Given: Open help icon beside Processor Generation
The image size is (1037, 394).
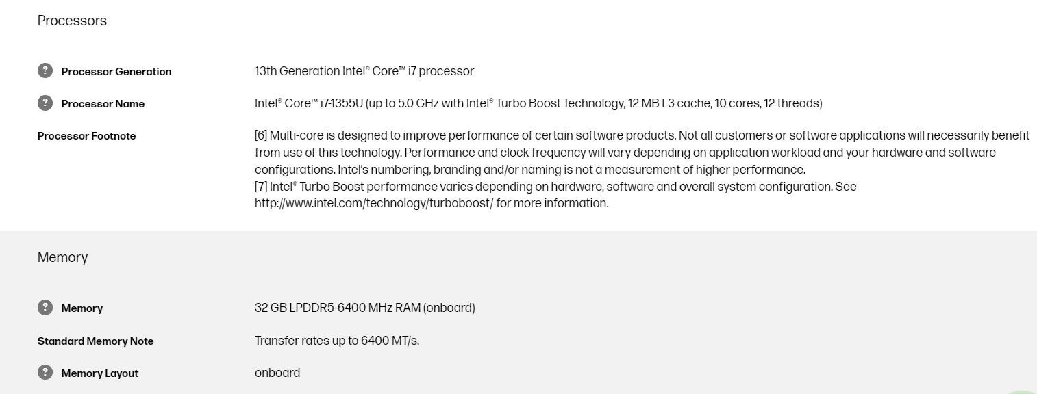Looking at the screenshot, I should (x=45, y=70).
